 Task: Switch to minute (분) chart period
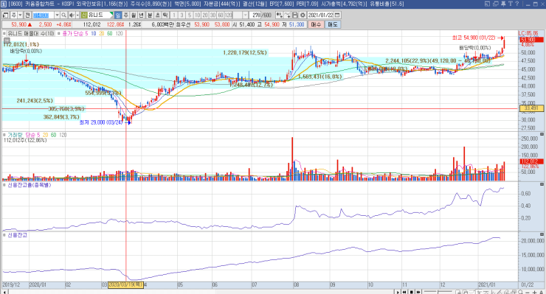pyautogui.click(x=149, y=15)
